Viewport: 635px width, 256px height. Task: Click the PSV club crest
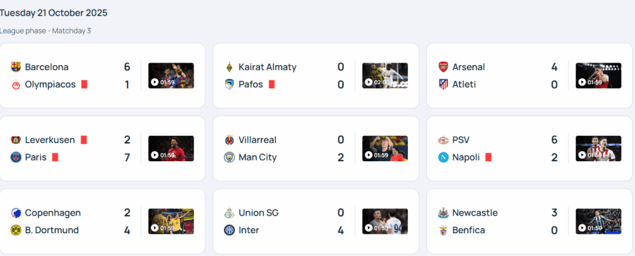443,140
